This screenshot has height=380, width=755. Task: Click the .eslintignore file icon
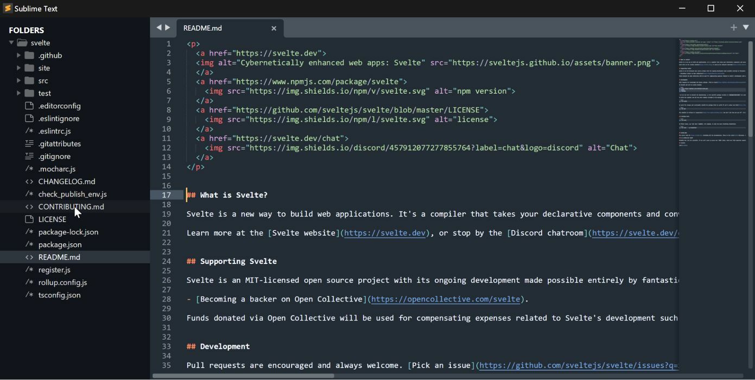(29, 118)
